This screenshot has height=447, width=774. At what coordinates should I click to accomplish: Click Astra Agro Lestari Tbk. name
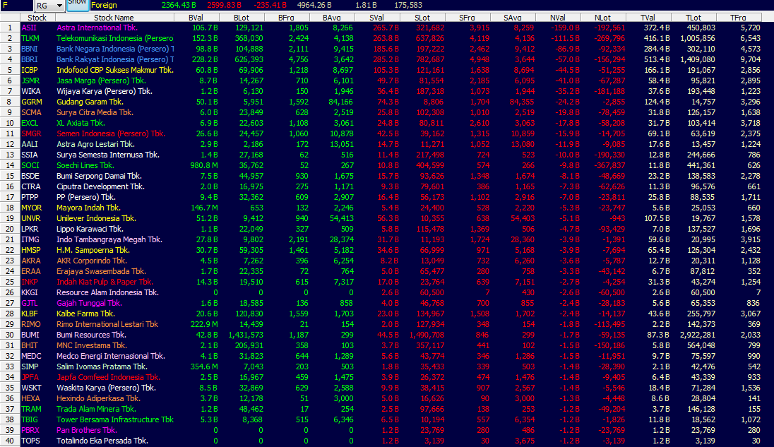[95, 144]
